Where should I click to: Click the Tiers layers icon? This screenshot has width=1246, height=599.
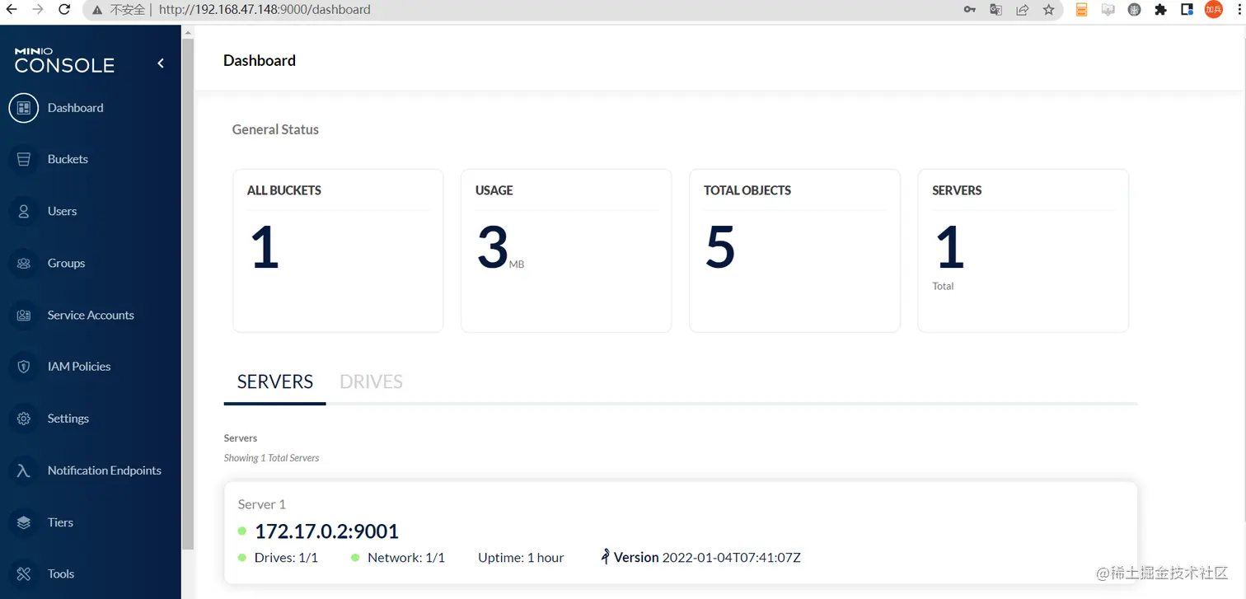point(24,522)
